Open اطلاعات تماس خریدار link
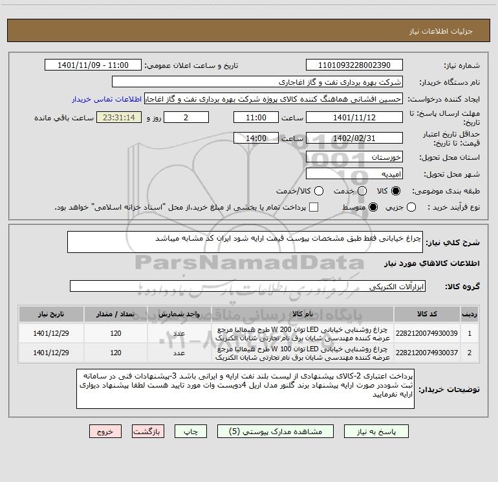 107,99
